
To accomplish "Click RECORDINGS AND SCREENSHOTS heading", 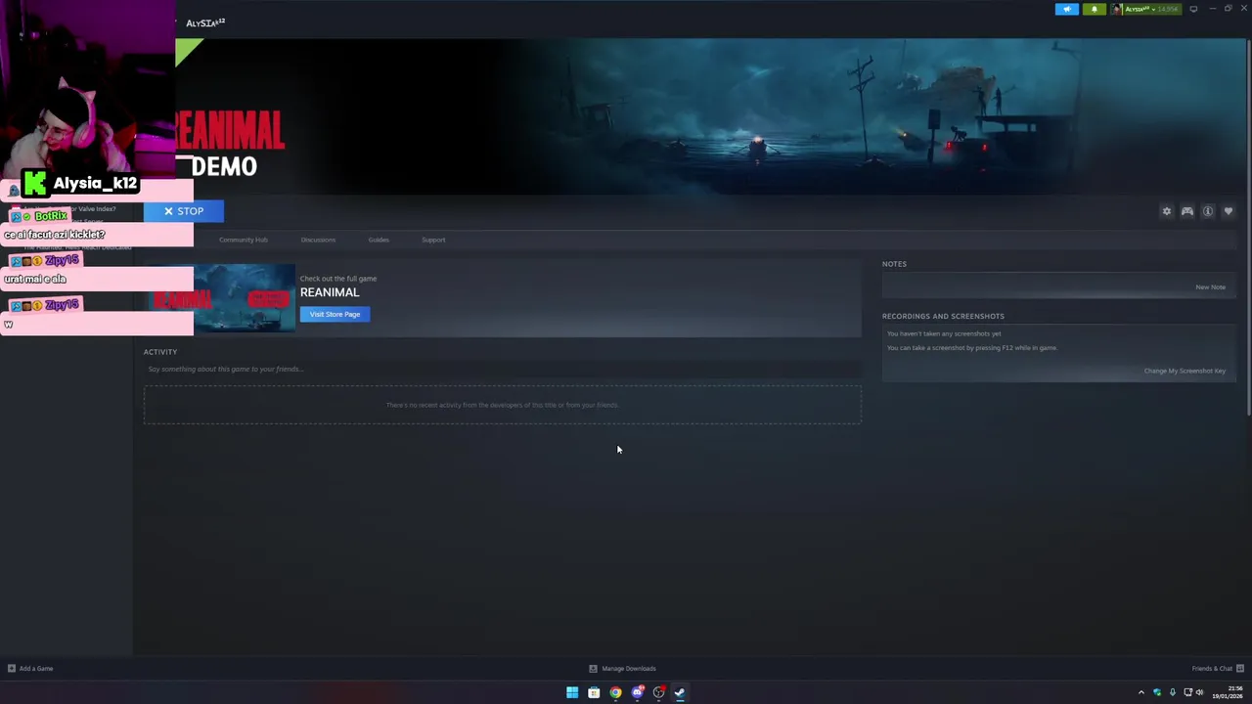I will pos(943,316).
